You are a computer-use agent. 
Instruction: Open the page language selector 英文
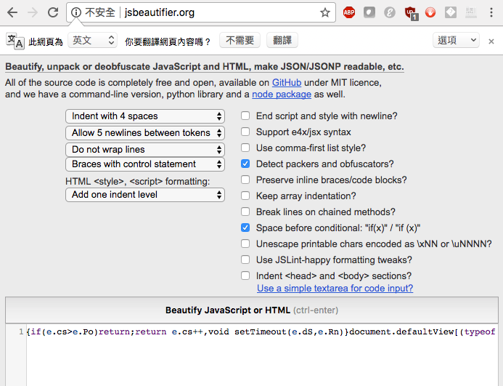(x=92, y=40)
